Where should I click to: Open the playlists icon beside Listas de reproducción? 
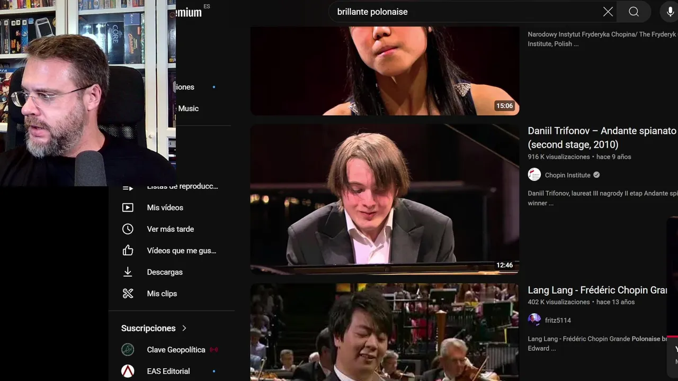pyautogui.click(x=128, y=188)
